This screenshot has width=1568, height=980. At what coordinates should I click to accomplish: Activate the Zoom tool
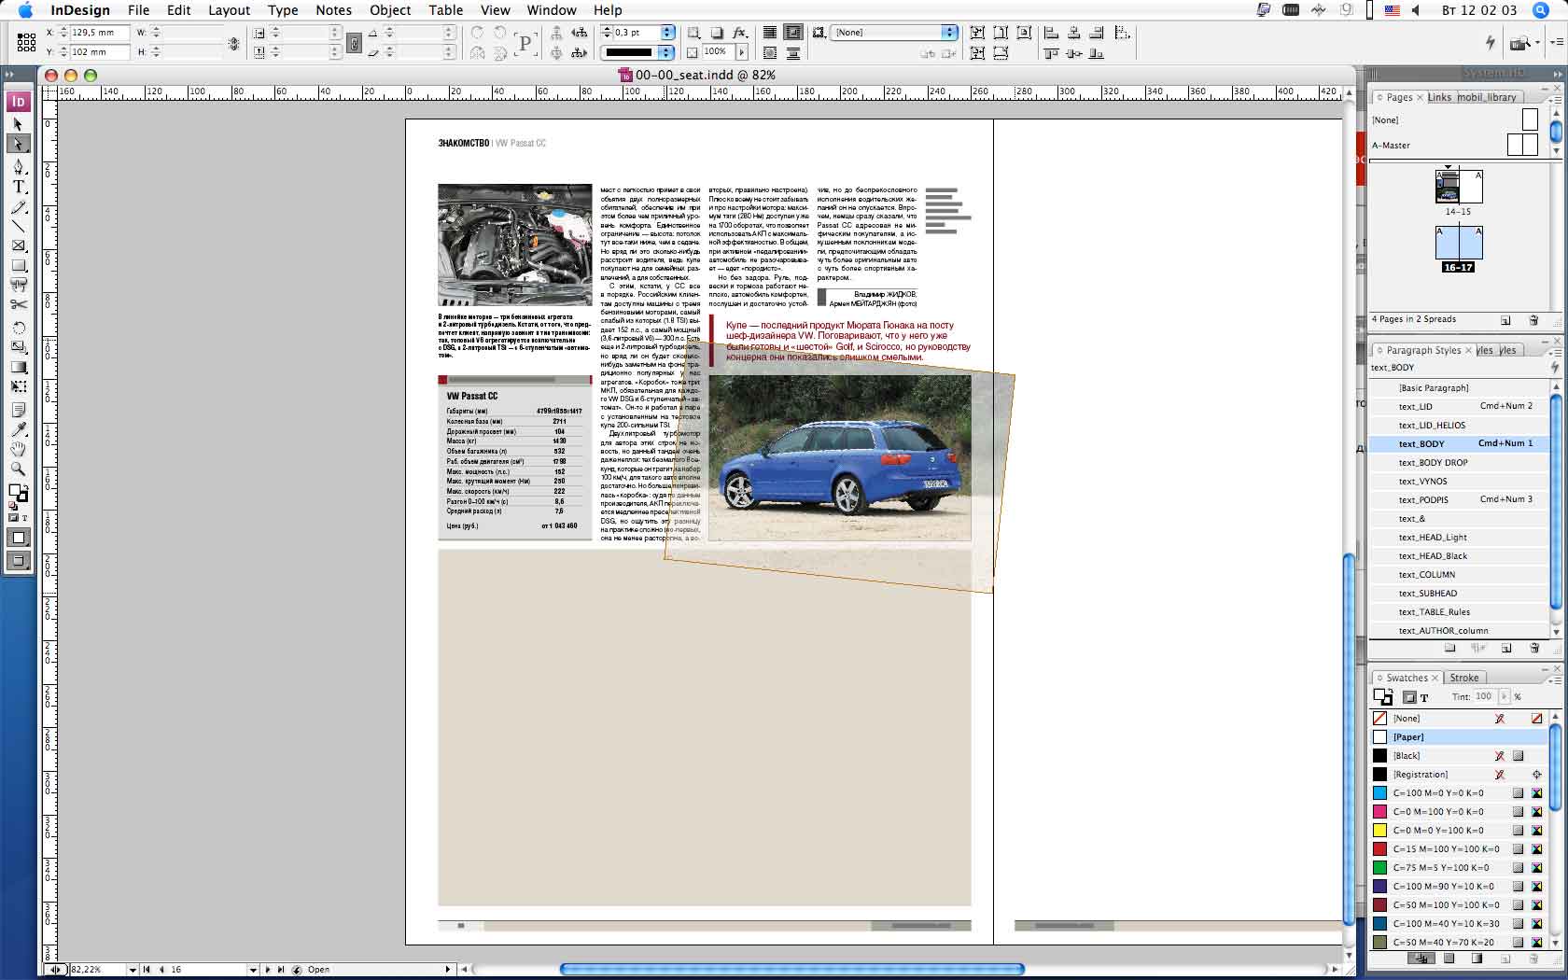pos(18,469)
